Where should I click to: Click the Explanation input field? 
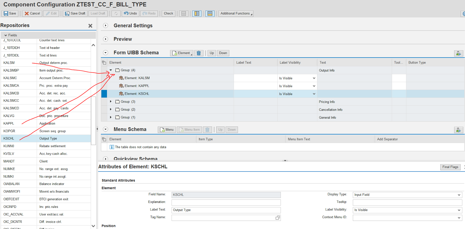point(226,202)
